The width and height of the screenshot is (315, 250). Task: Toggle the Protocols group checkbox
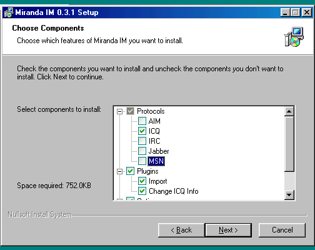130,111
